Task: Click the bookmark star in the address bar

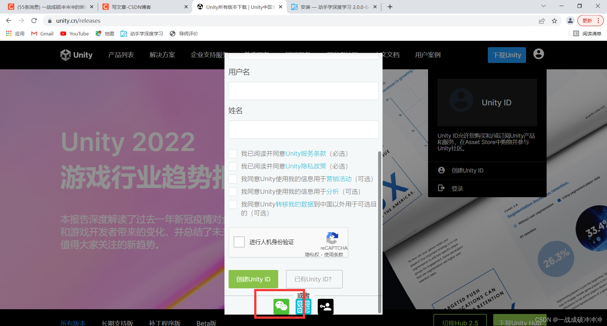Action: [554, 21]
